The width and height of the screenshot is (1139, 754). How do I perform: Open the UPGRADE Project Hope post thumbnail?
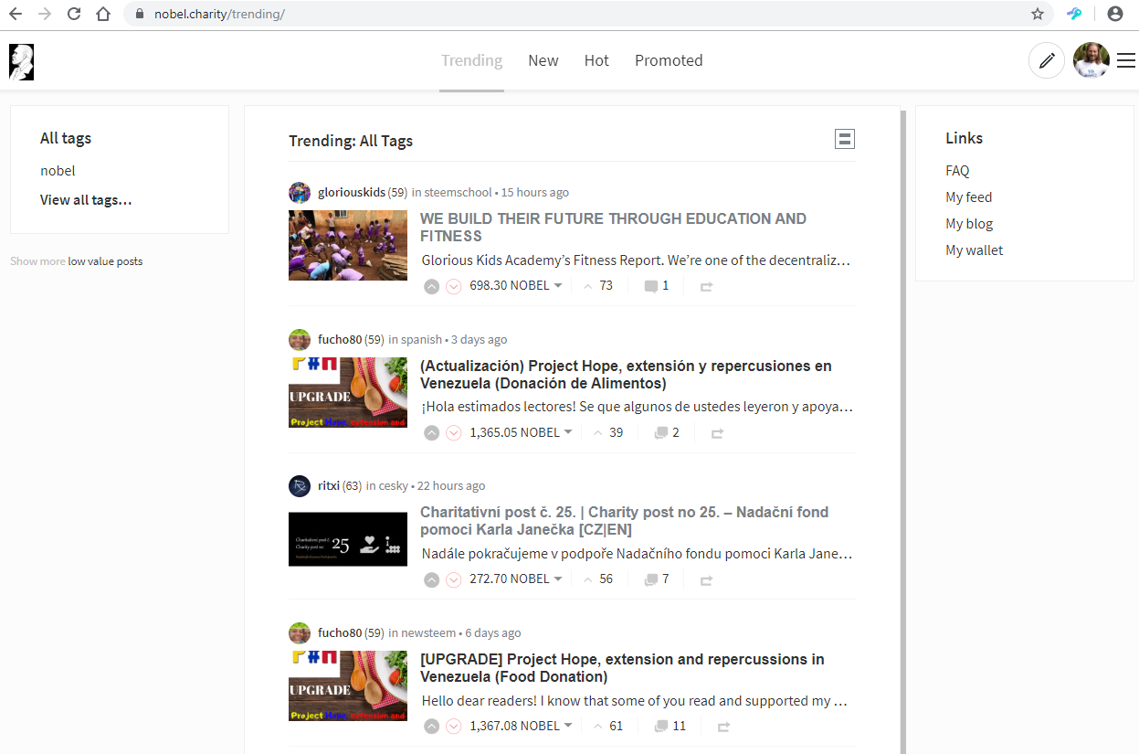pos(348,685)
